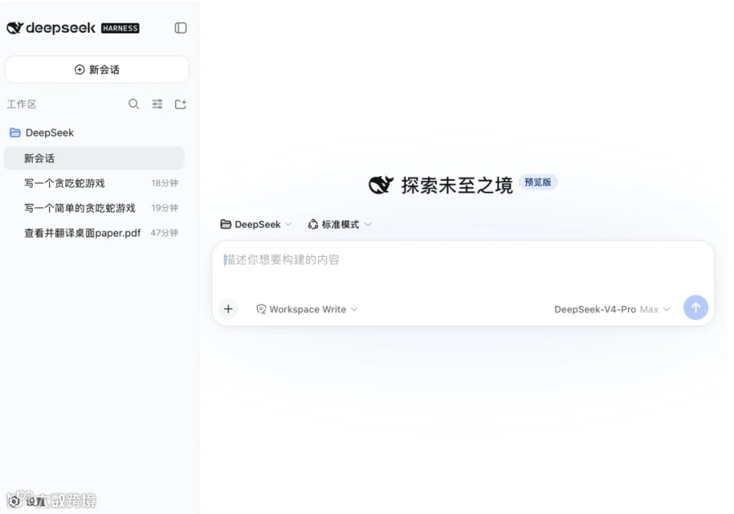Open workspace filter settings sliders icon
The image size is (734, 514).
tap(157, 104)
